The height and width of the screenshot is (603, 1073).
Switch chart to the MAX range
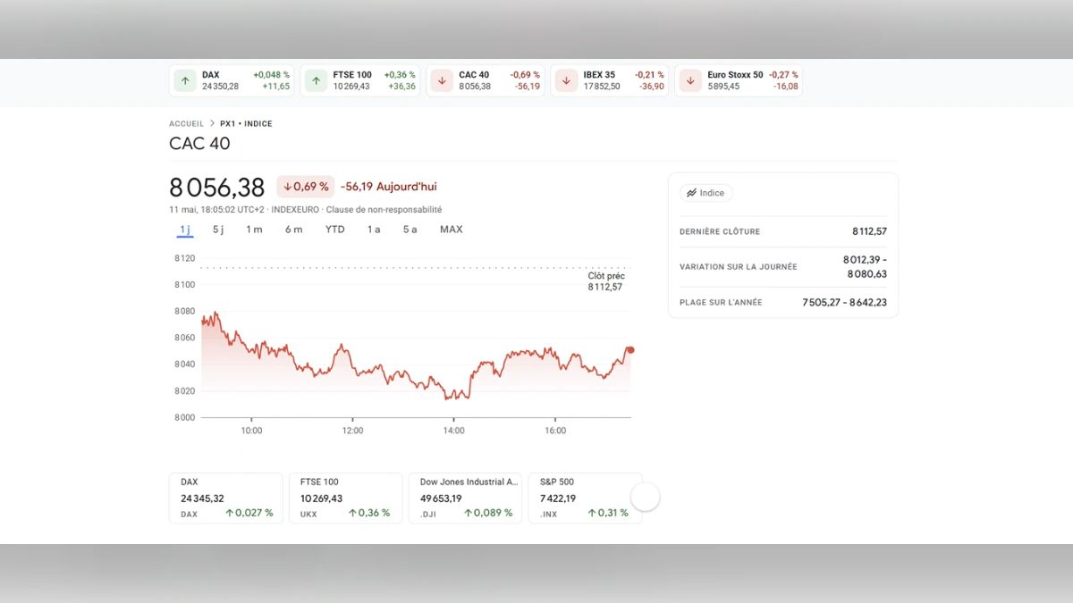pos(452,230)
